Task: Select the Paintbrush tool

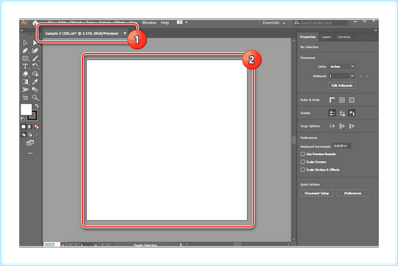Action: (35, 58)
